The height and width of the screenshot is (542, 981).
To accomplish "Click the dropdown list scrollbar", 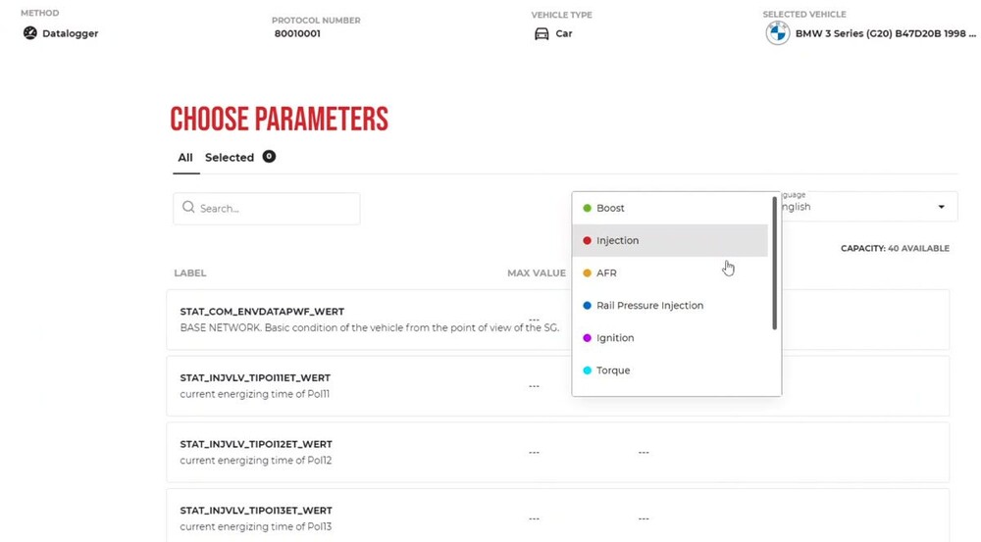I will click(x=775, y=265).
